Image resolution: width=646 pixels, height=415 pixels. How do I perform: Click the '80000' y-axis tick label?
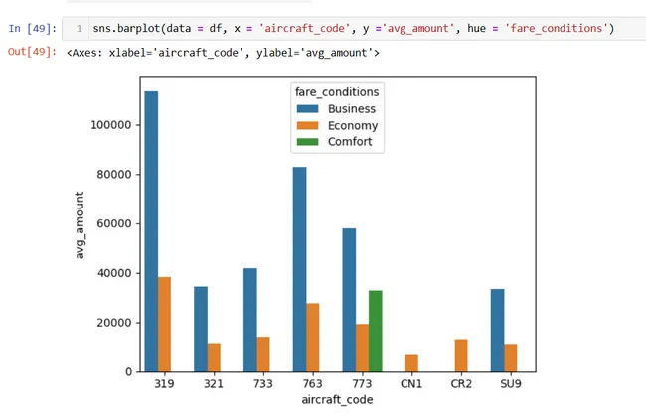click(x=114, y=174)
